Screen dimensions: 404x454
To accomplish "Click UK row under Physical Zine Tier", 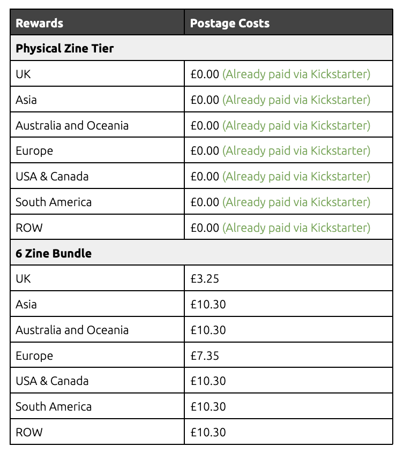I will (201, 73).
